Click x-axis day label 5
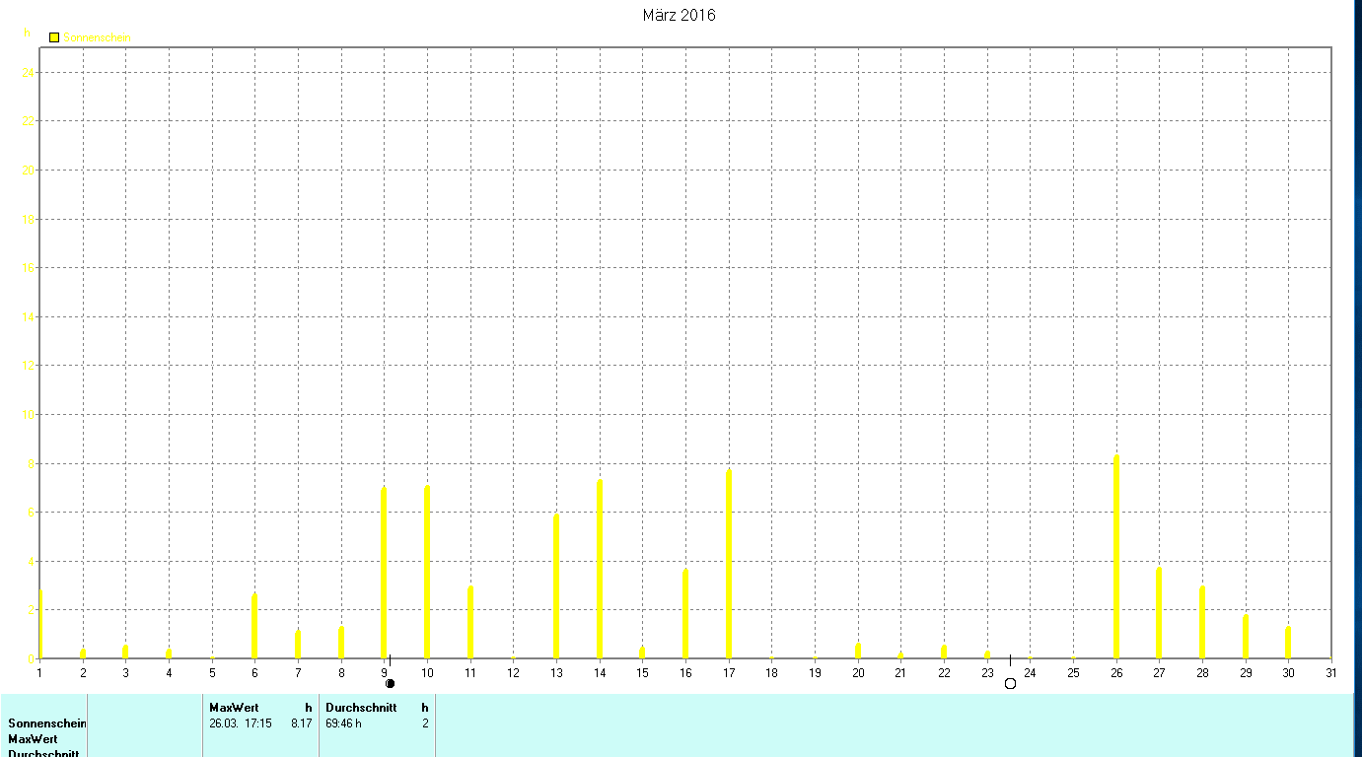Screen dimensions: 1362x757 point(212,673)
